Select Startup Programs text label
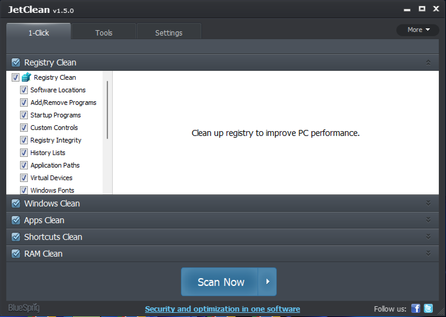The width and height of the screenshot is (446, 317). [x=56, y=115]
